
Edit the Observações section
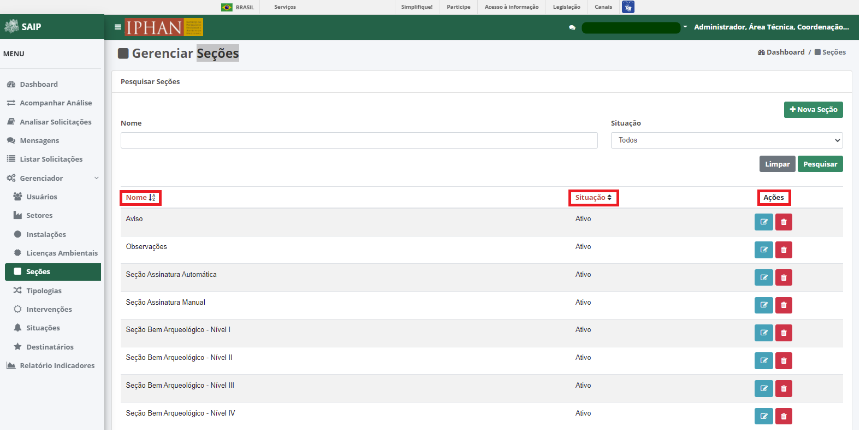764,250
